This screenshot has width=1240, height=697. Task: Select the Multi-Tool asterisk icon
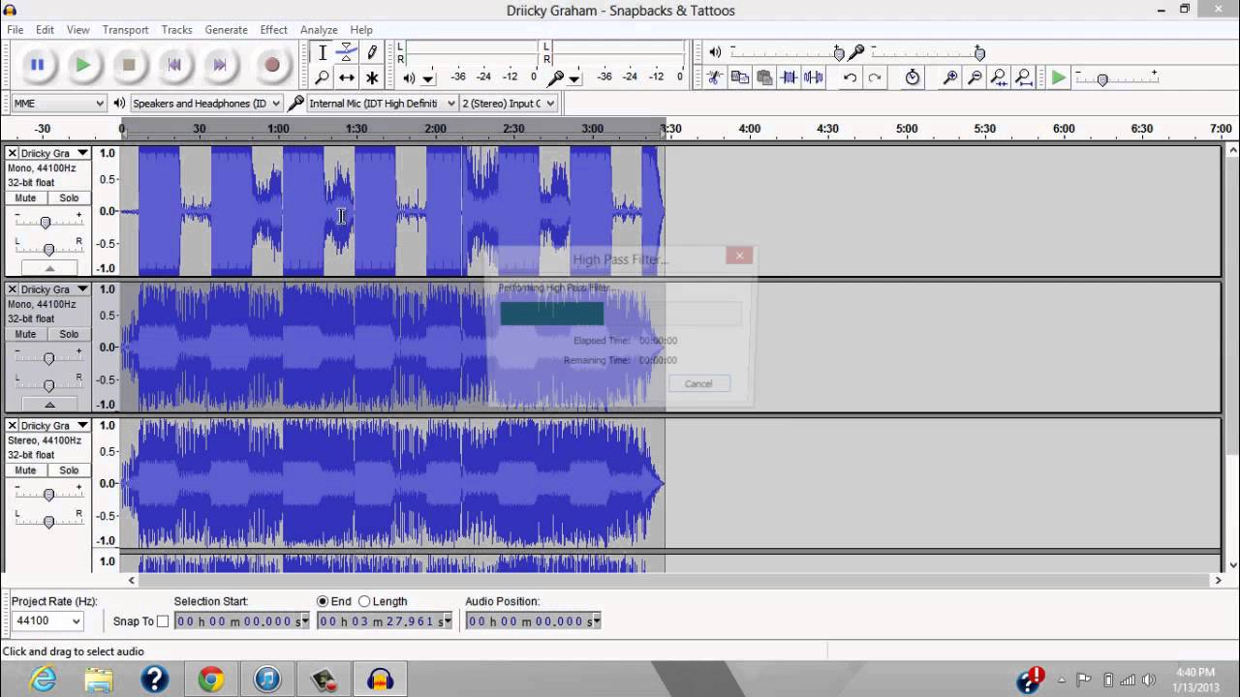(372, 77)
